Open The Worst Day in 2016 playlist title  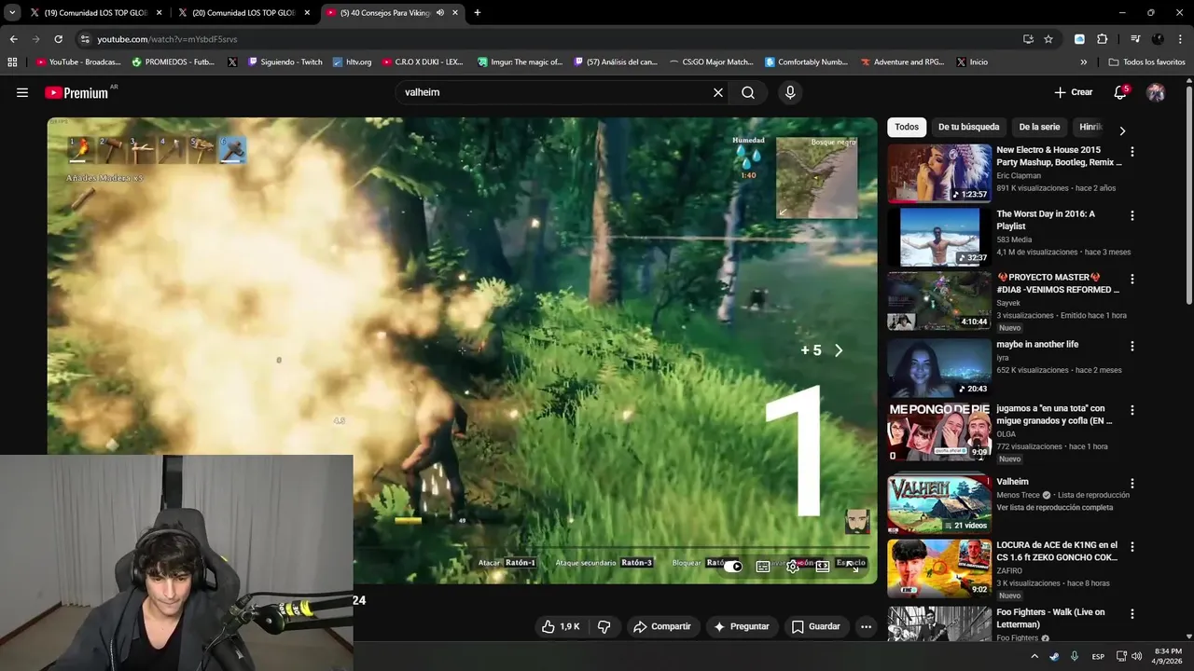click(x=1046, y=220)
